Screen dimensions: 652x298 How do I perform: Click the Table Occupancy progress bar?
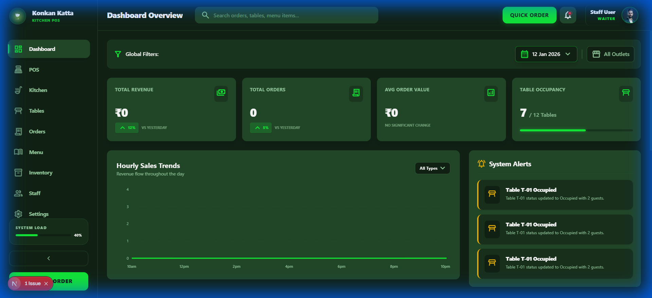576,130
